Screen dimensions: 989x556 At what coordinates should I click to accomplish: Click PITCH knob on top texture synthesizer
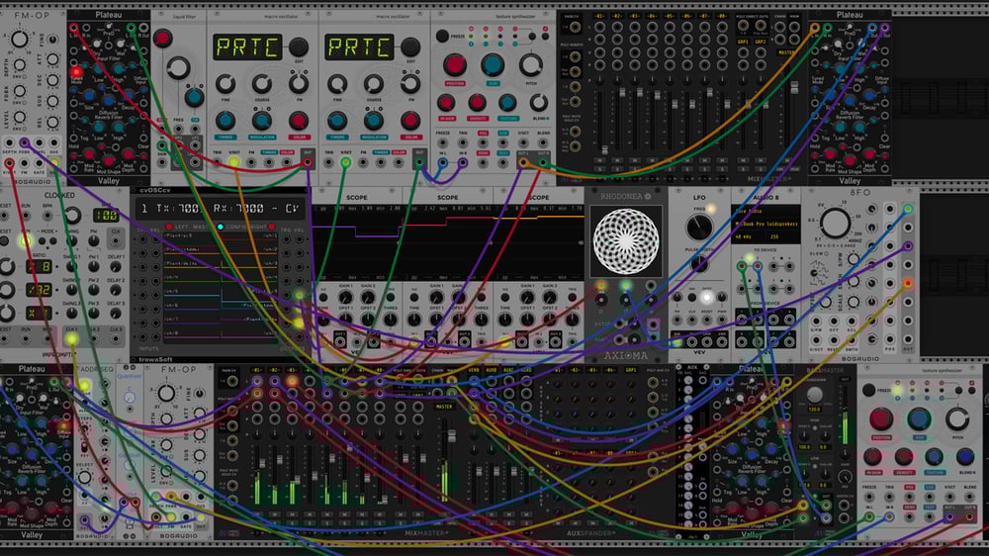tap(530, 65)
